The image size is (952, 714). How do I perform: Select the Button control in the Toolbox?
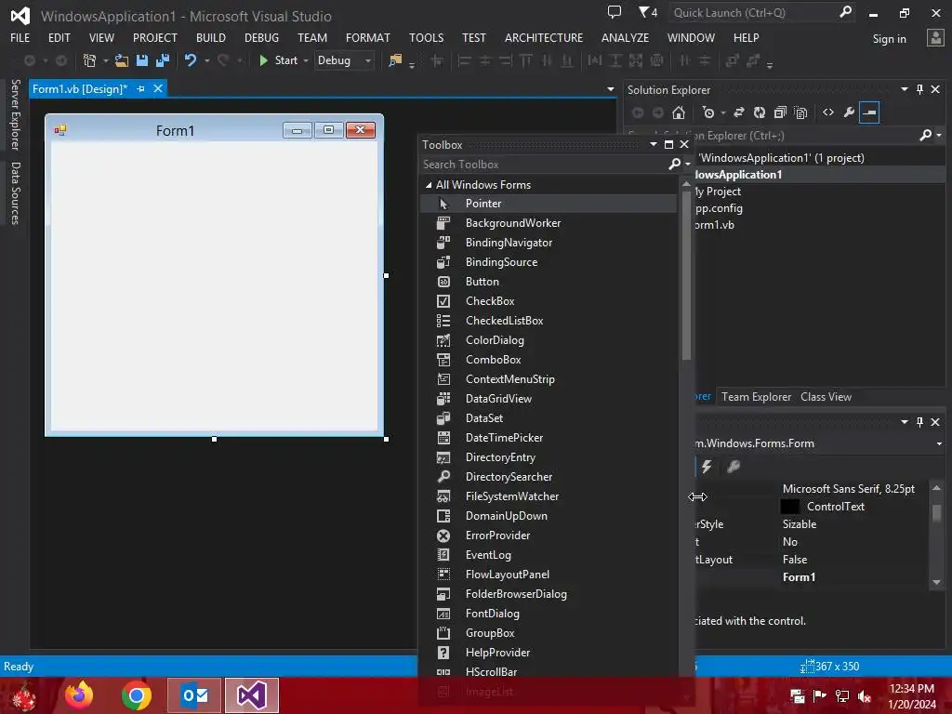[x=549, y=282]
